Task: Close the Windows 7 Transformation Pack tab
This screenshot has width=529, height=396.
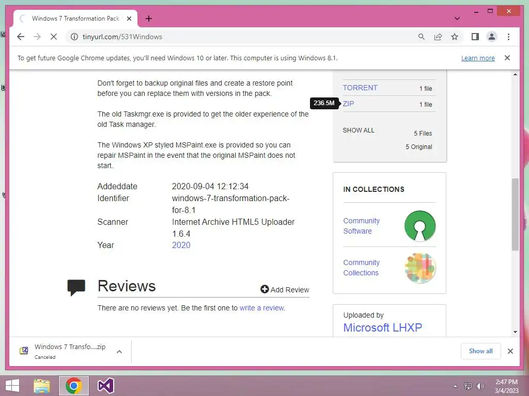Action: point(129,19)
